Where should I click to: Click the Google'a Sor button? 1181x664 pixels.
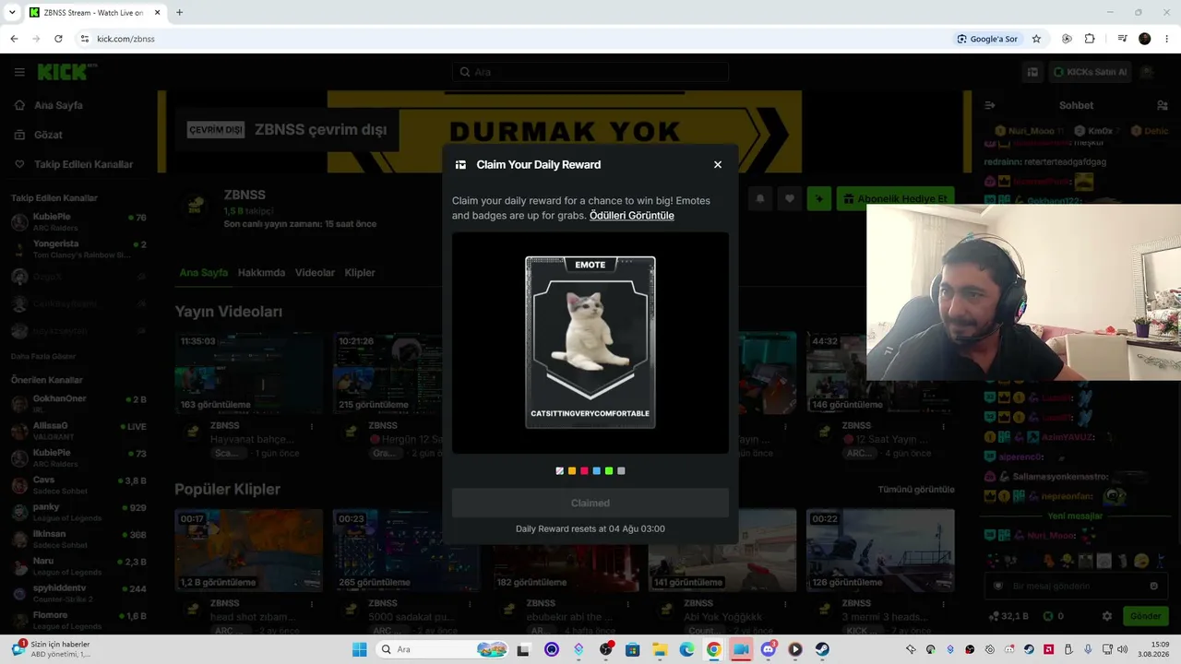pyautogui.click(x=987, y=39)
